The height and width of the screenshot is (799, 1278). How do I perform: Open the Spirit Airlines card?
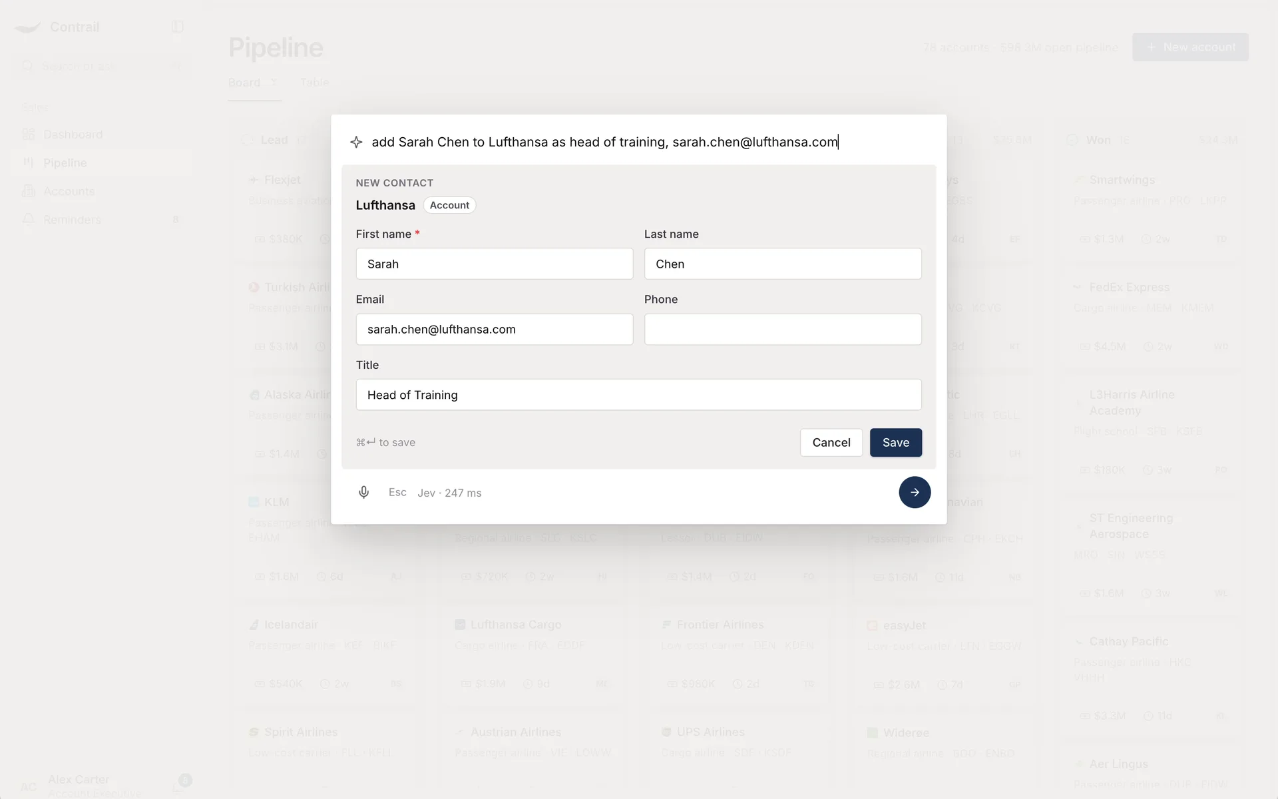pyautogui.click(x=325, y=756)
